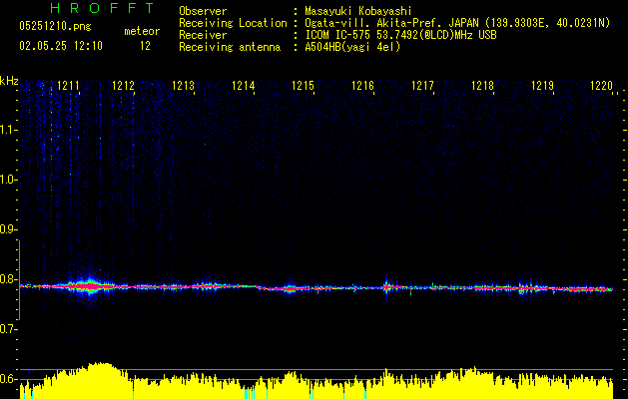The image size is (628, 399).
Task: Select the file name 05251210.png
Action: pos(55,26)
